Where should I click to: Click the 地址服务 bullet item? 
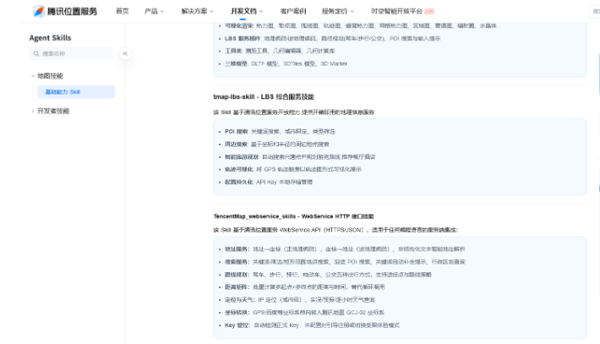coord(345,249)
